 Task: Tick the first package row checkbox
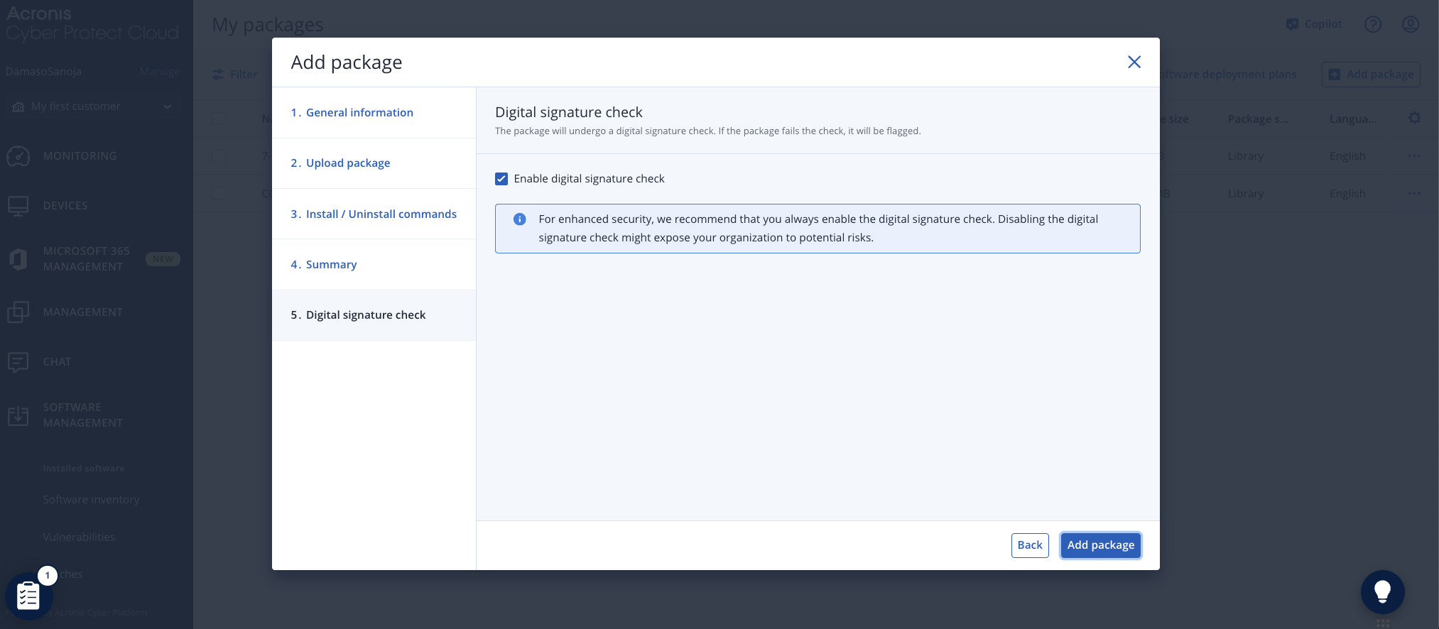pyautogui.click(x=218, y=156)
